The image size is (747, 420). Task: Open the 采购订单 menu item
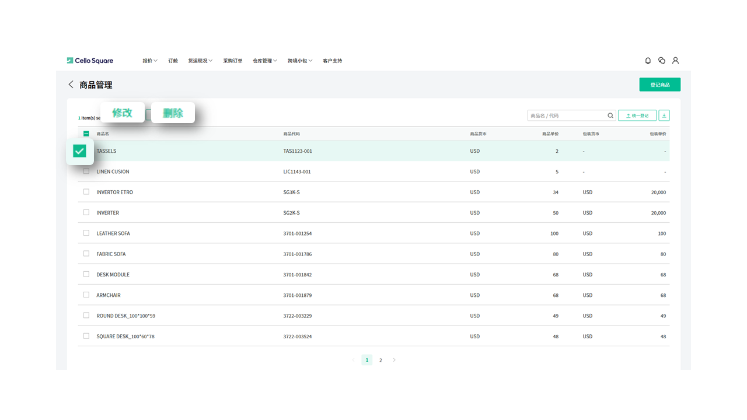coord(232,61)
